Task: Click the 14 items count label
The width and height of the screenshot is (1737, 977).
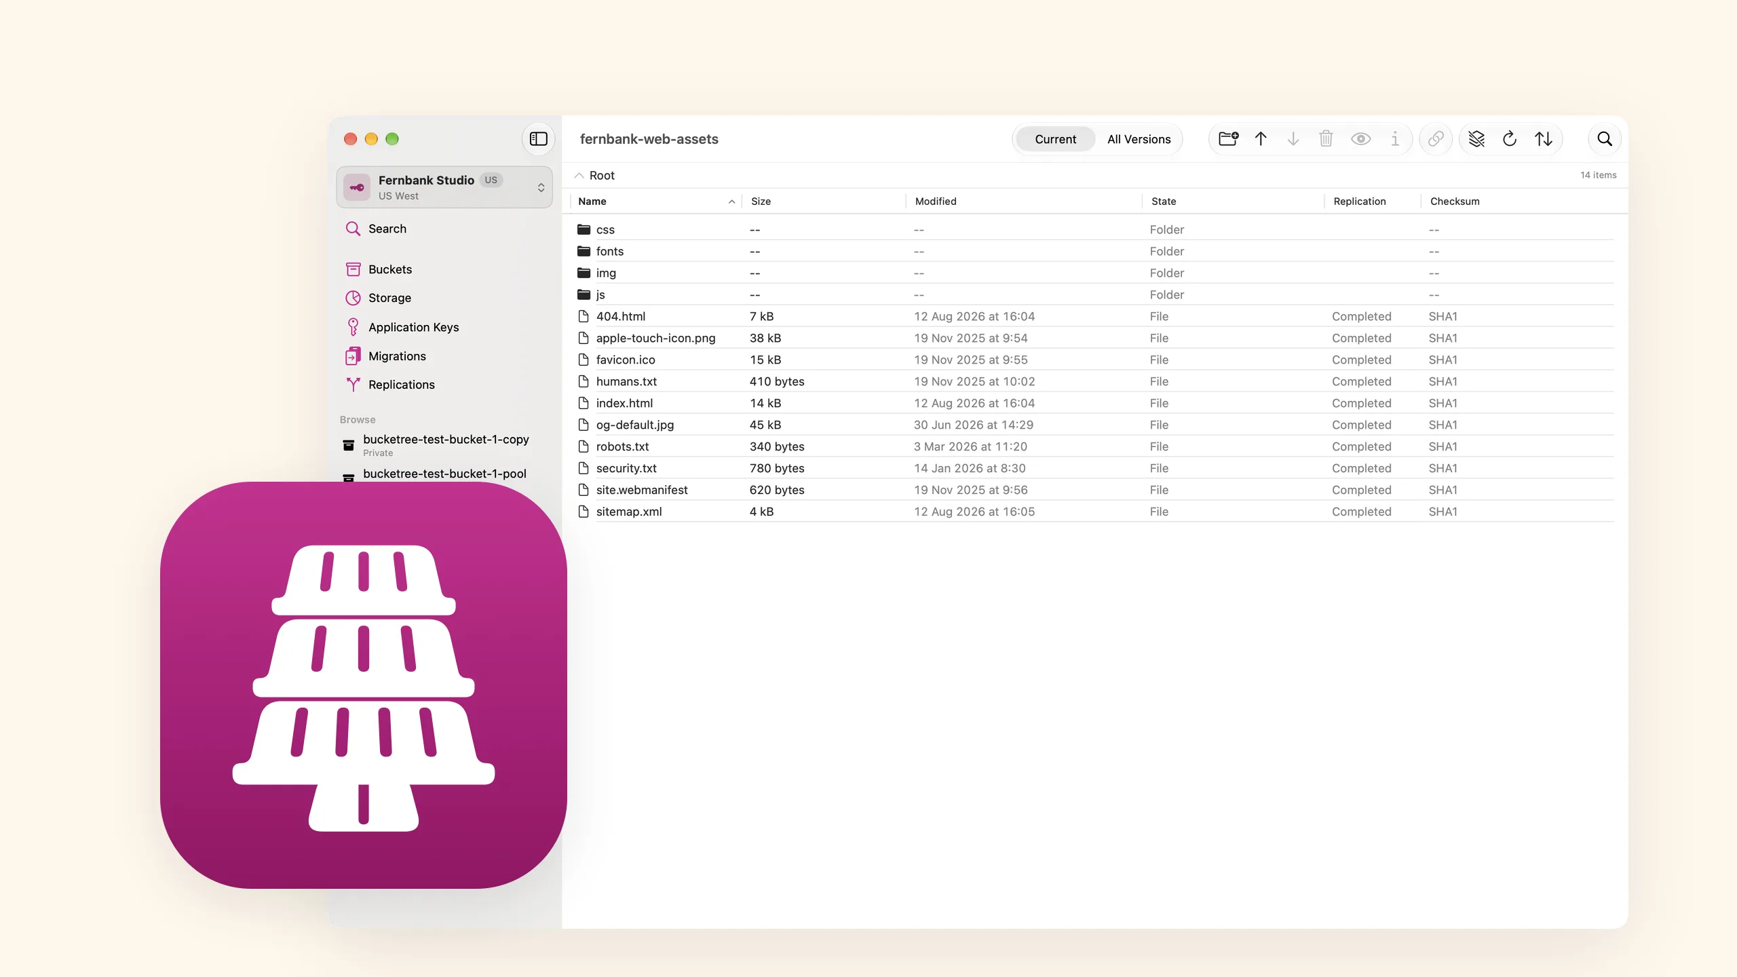Action: pyautogui.click(x=1598, y=175)
